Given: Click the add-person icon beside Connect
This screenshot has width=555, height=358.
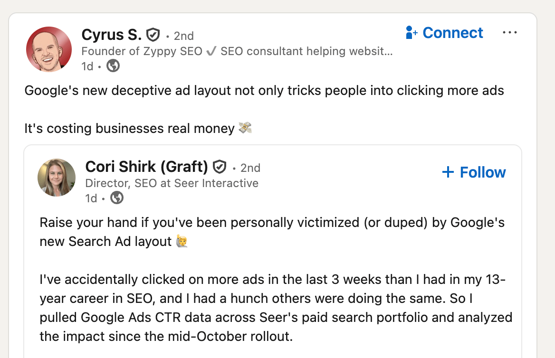Looking at the screenshot, I should 410,32.
